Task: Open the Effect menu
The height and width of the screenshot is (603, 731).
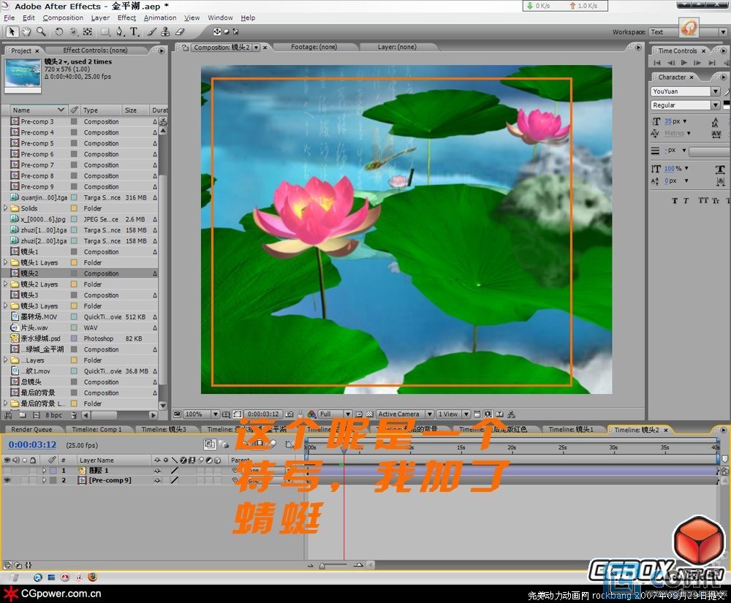Action: coord(126,18)
